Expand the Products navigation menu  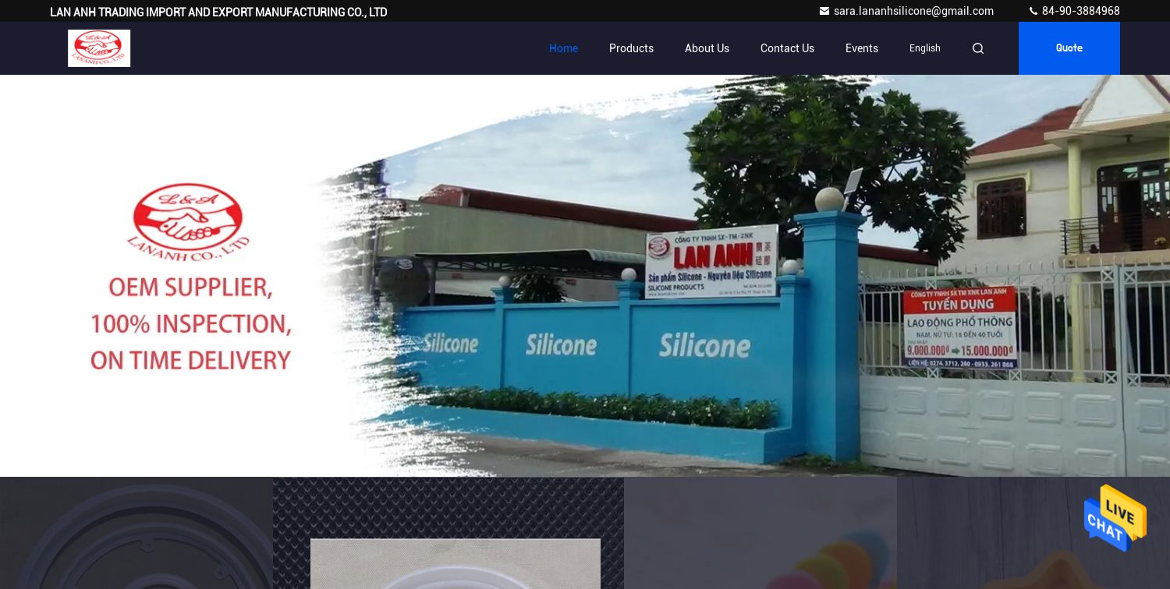coord(631,48)
